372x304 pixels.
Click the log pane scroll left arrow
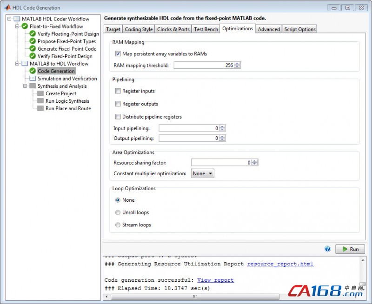click(x=106, y=297)
